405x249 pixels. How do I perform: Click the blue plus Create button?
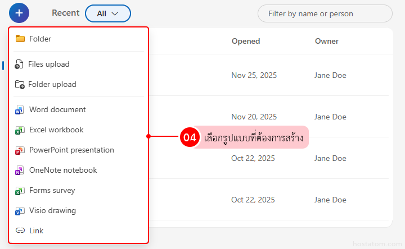19,13
